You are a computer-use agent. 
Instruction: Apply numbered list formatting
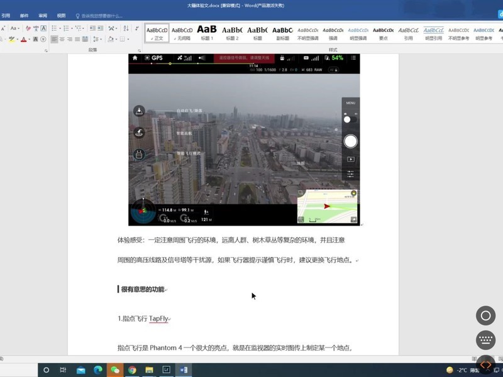click(67, 28)
